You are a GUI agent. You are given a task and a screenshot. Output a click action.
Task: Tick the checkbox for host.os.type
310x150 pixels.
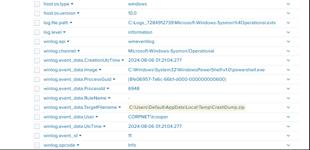pyautogui.click(x=37, y=4)
